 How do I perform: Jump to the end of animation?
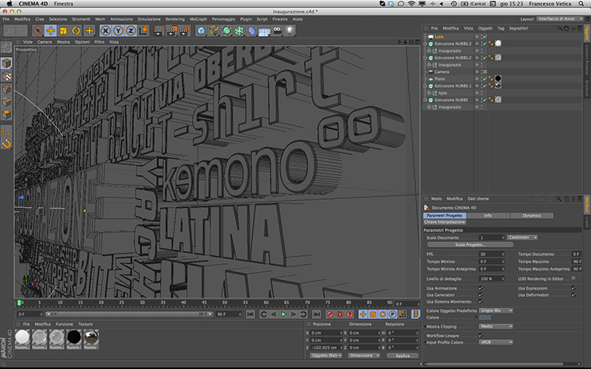tap(316, 314)
